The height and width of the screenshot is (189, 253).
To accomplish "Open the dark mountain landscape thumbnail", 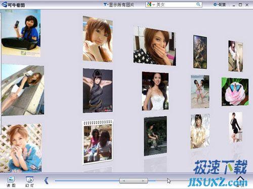I will 200,52.
